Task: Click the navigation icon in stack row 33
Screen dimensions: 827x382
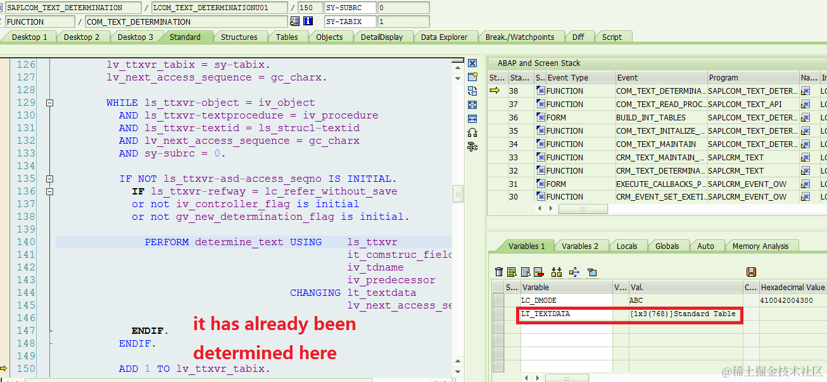Action: [x=805, y=158]
